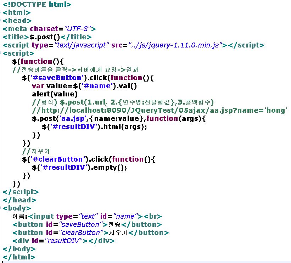The width and height of the screenshot is (291, 263).
Task: Click the id="name" attribute of input
Action: pos(119,217)
